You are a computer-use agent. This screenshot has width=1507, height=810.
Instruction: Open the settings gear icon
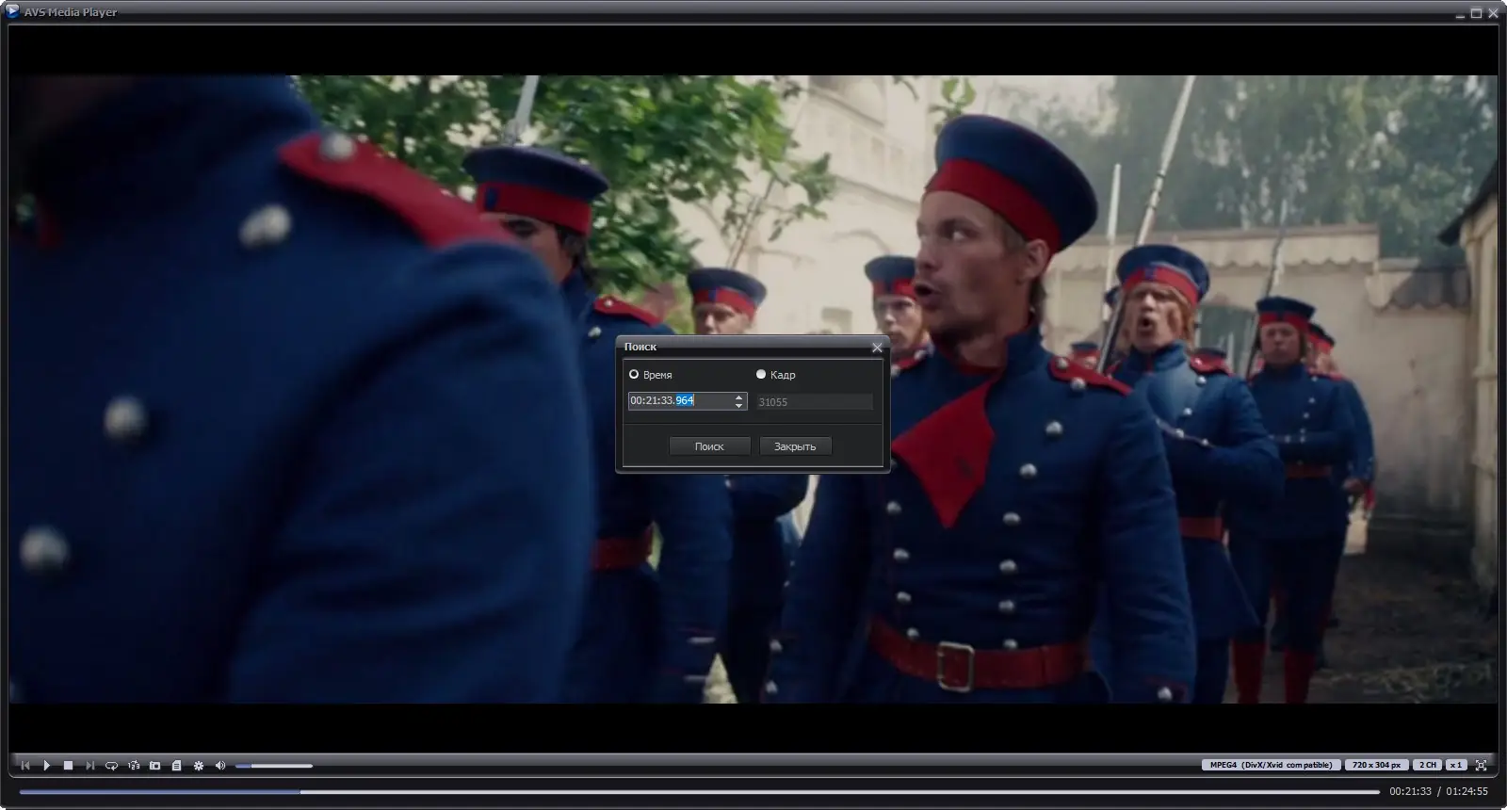[x=199, y=766]
